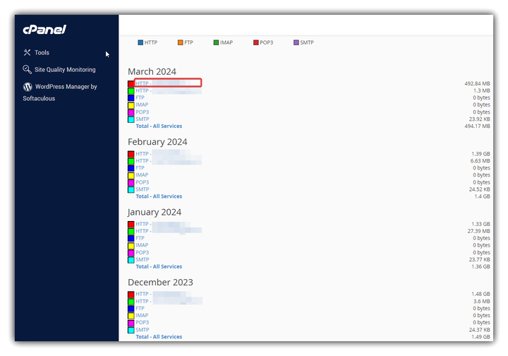Open first HTTP link under March 2024
The height and width of the screenshot is (356, 508).
[x=168, y=83]
